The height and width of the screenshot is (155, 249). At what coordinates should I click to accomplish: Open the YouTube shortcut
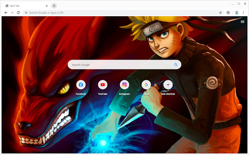click(x=103, y=85)
